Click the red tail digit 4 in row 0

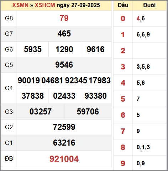pyautogui.click(x=138, y=18)
